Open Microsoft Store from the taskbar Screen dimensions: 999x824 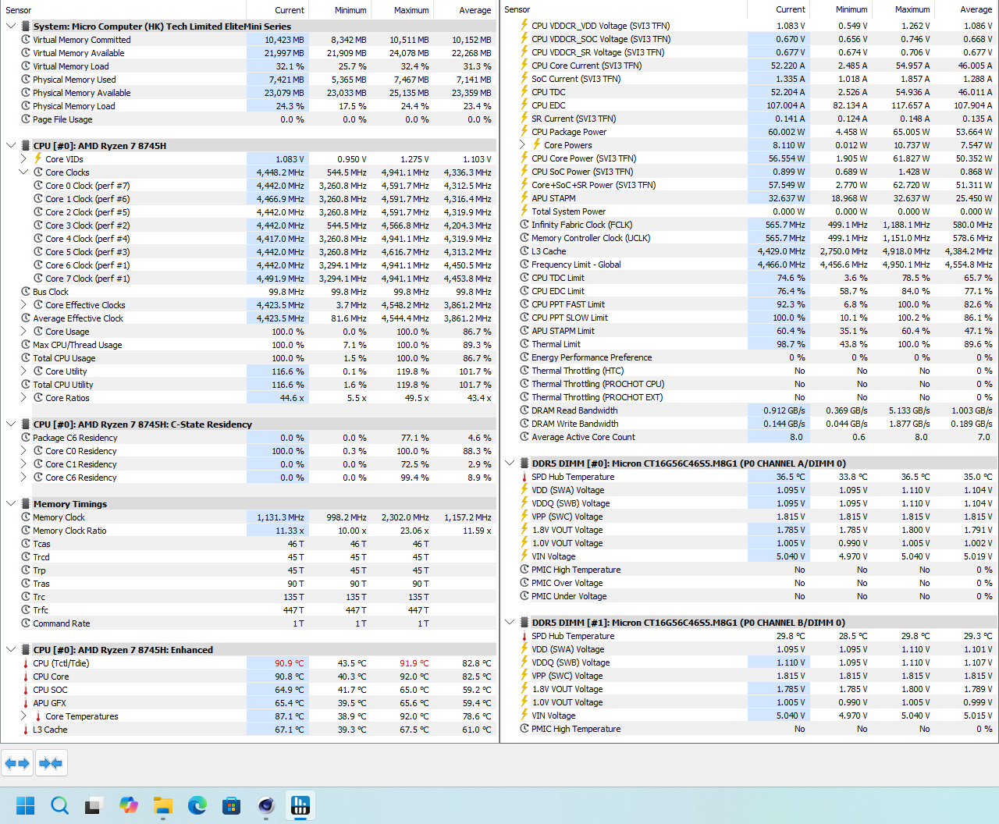(x=232, y=804)
